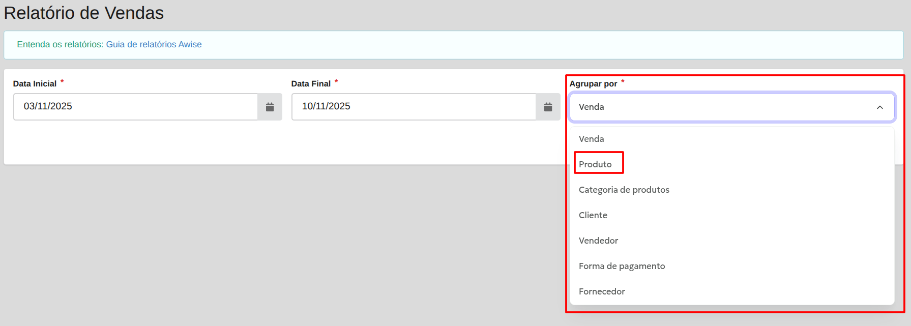
Task: Open the Data Final calendar picker icon
Action: pyautogui.click(x=548, y=107)
